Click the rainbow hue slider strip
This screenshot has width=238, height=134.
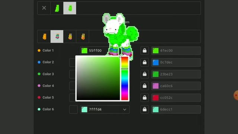[x=125, y=79]
